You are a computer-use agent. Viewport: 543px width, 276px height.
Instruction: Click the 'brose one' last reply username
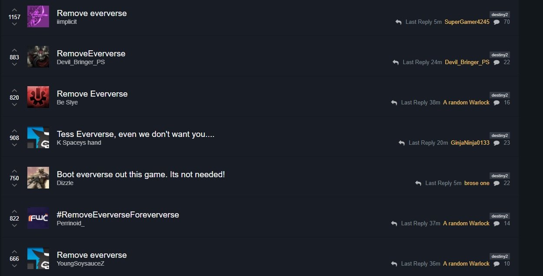coord(477,183)
